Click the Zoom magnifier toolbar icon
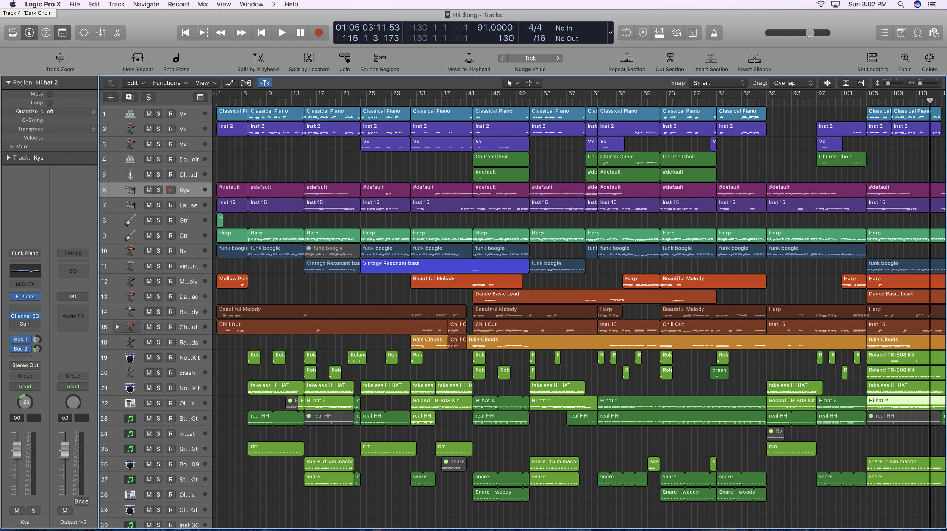The width and height of the screenshot is (947, 531). click(x=905, y=58)
